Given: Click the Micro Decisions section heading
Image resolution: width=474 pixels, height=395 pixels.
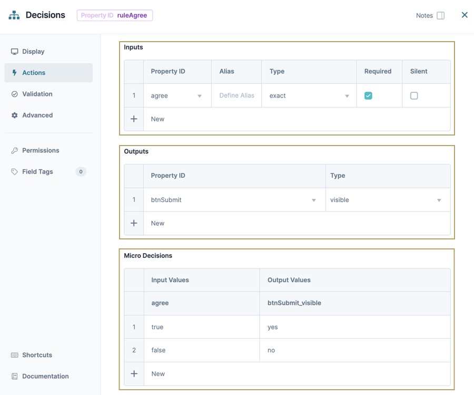Looking at the screenshot, I should point(148,255).
